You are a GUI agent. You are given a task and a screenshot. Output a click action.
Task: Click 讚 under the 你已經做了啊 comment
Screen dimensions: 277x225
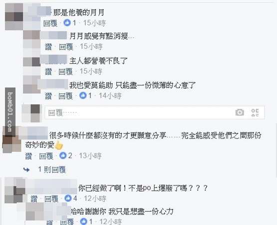click(34, 199)
